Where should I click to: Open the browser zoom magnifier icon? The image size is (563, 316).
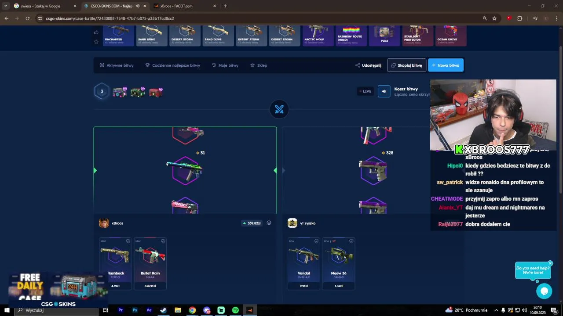click(x=485, y=18)
